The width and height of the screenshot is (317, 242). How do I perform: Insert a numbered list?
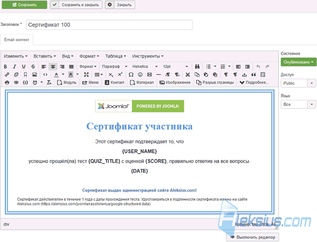pyautogui.click(x=223, y=67)
